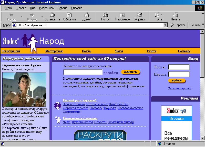Stop page loading with Остановить button

click(x=52, y=17)
